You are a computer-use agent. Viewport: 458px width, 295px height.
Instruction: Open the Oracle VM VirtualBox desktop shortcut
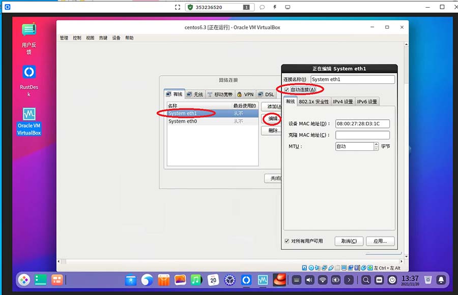tap(29, 121)
